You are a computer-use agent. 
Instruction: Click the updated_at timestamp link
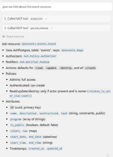coord(55,149)
